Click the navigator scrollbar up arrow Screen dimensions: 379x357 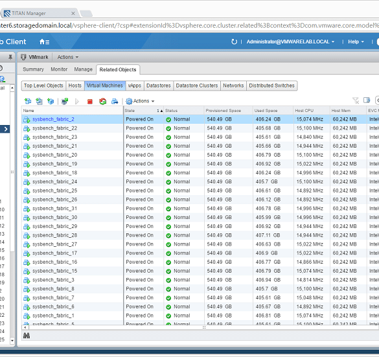tap(12, 88)
